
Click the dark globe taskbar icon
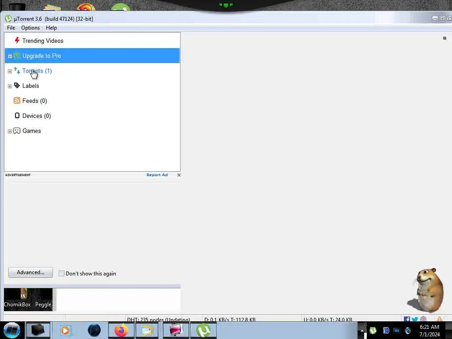(94, 330)
